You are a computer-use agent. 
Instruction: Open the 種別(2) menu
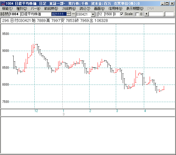pyautogui.click(x=22, y=9)
